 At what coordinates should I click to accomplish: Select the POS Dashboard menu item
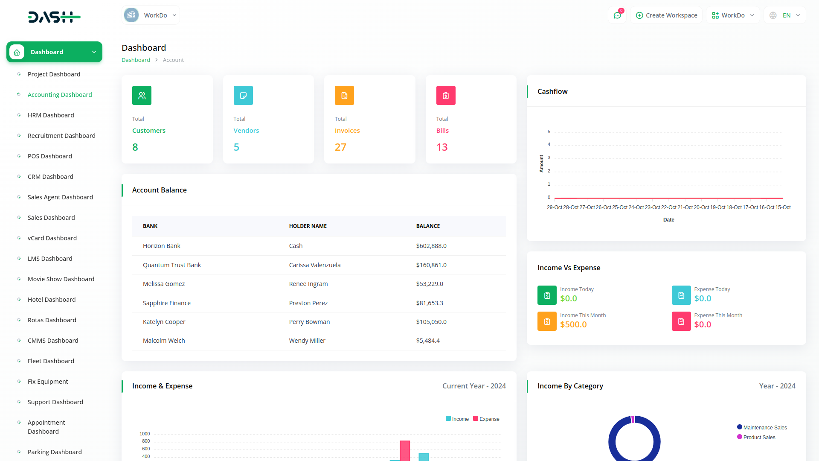pyautogui.click(x=50, y=156)
